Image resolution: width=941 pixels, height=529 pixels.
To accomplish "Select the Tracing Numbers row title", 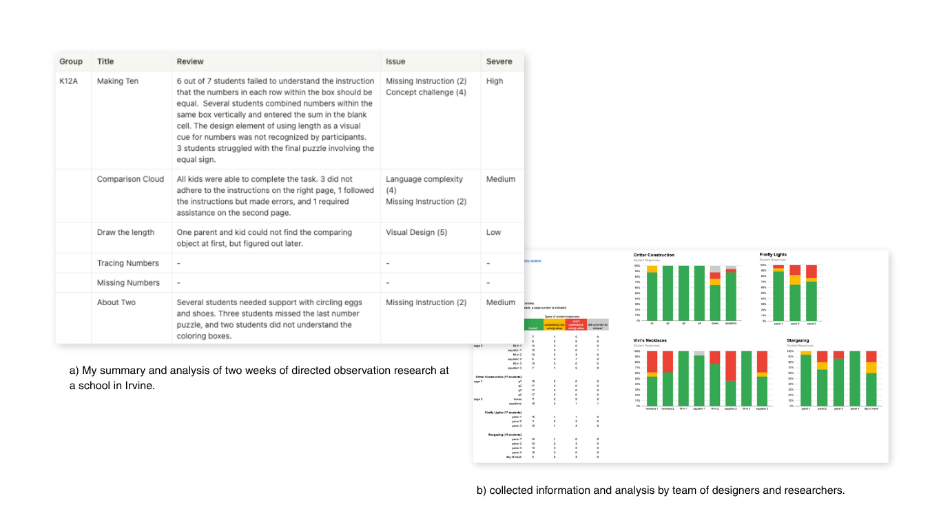I will click(x=127, y=263).
